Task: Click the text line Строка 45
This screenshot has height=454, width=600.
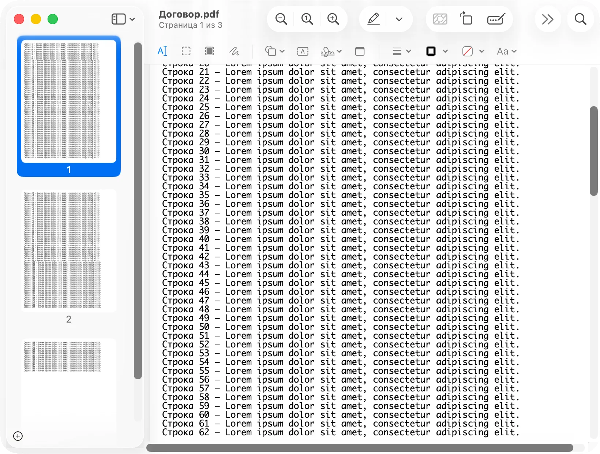Action: [x=340, y=283]
